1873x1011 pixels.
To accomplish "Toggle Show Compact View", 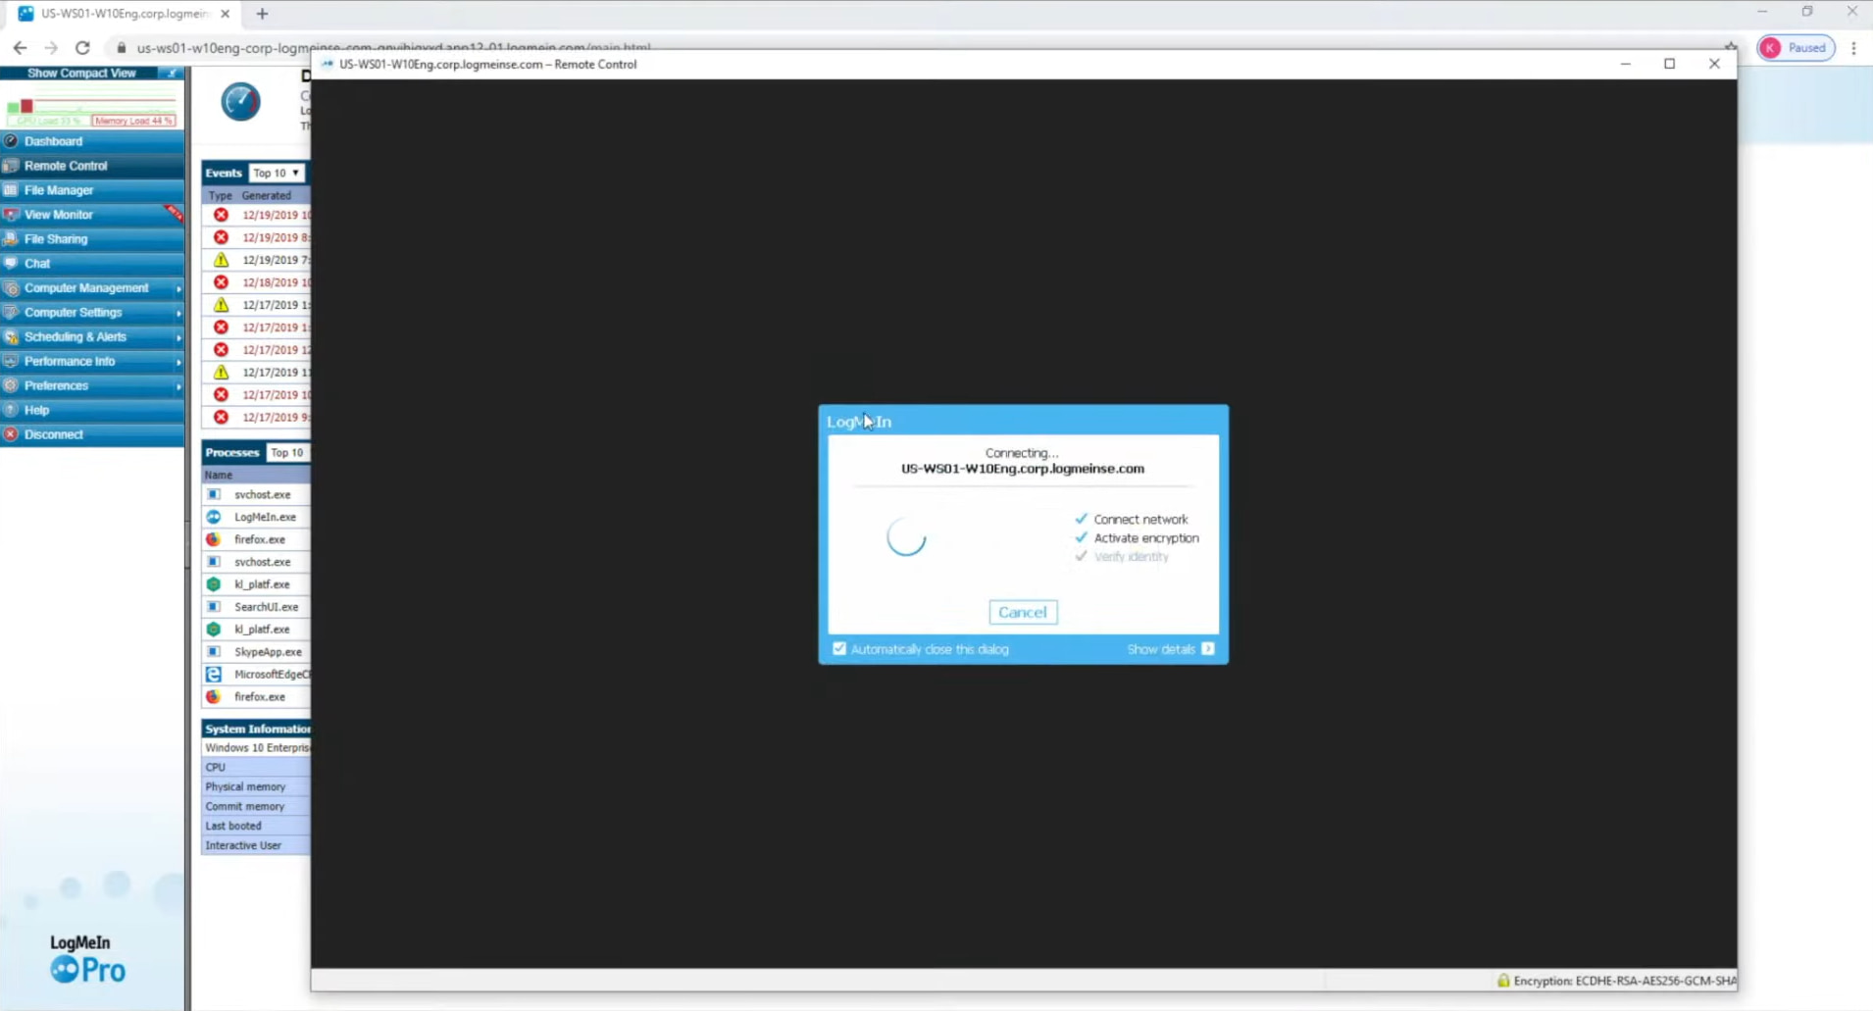I will (81, 73).
